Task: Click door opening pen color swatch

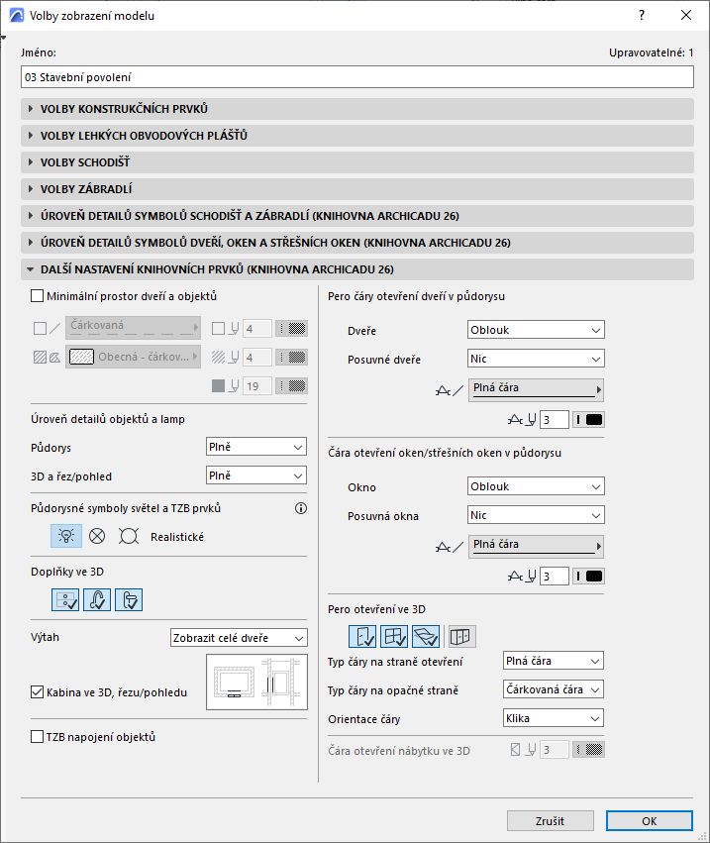Action: click(x=588, y=419)
